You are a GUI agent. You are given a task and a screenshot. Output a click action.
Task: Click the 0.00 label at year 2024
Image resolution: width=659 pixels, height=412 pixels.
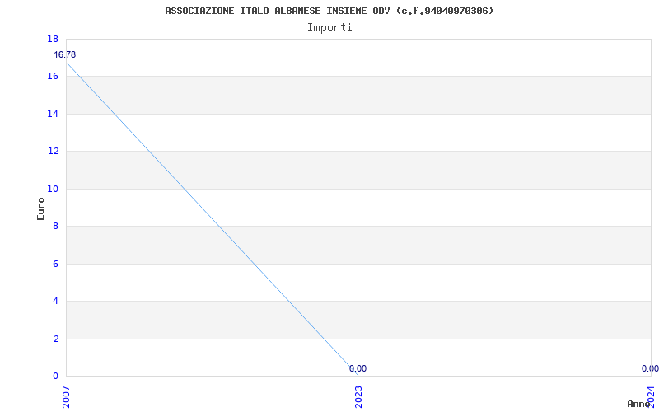click(650, 368)
